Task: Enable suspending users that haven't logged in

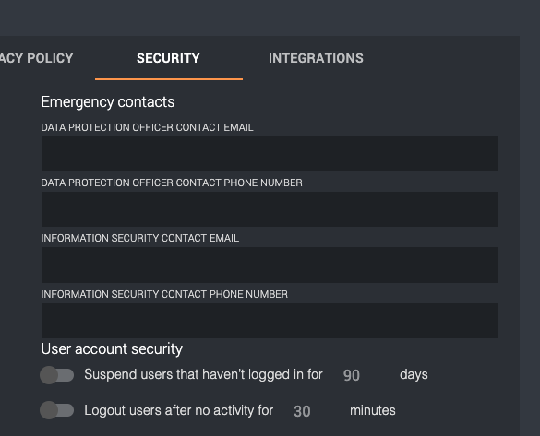Action: tap(57, 375)
